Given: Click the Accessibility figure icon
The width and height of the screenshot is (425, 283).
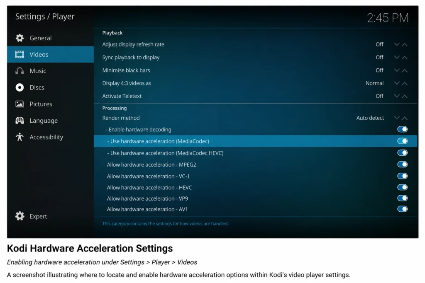Looking at the screenshot, I should (x=20, y=137).
